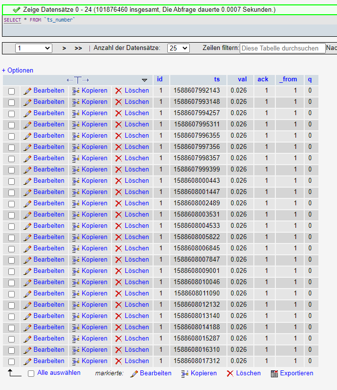Click pencil icon in row ts 1588608004533

pyautogui.click(x=27, y=226)
